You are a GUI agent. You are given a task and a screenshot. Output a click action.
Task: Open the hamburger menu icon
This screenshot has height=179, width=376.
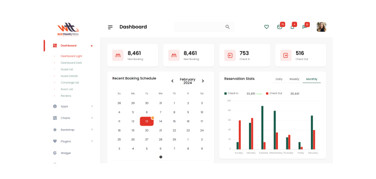tap(110, 27)
